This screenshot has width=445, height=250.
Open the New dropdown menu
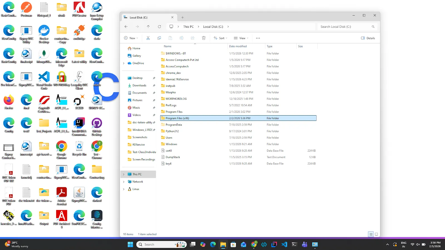coord(131,38)
